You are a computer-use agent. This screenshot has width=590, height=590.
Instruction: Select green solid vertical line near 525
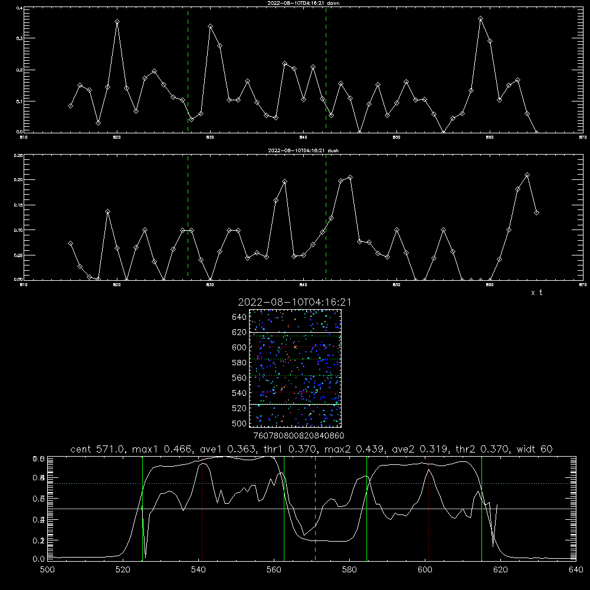pyautogui.click(x=142, y=509)
